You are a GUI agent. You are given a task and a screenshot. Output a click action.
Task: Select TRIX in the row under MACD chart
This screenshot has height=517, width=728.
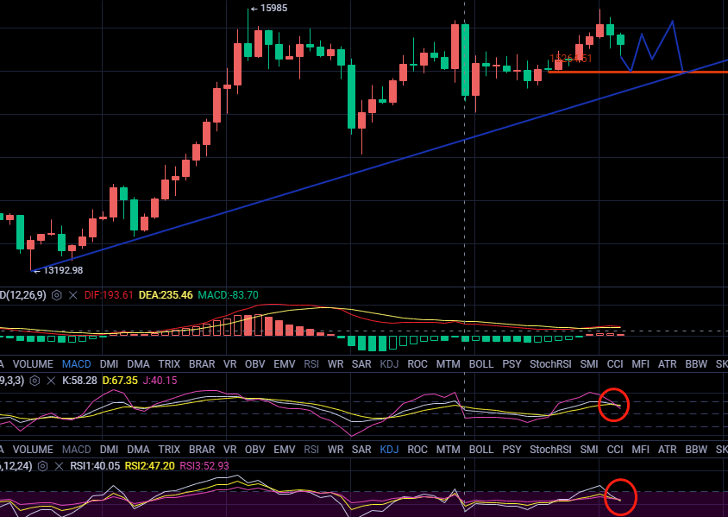[x=169, y=364]
